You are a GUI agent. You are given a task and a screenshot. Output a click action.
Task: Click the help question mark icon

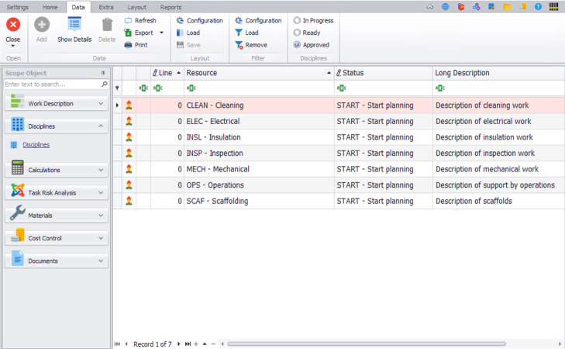click(538, 7)
